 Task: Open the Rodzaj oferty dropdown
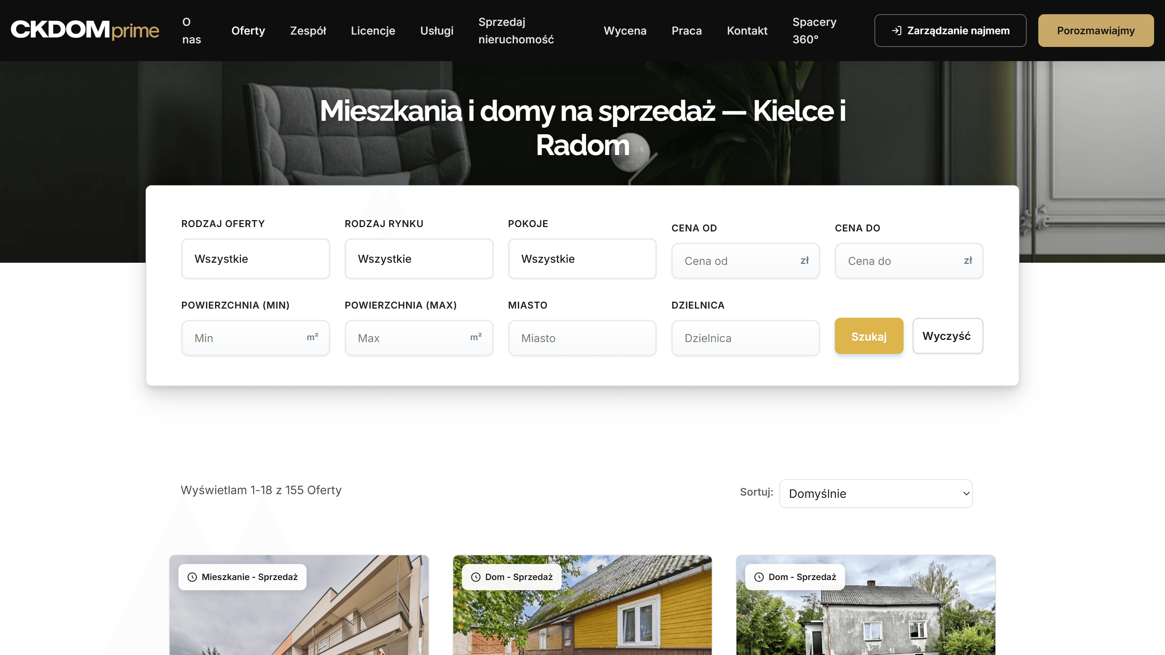pos(256,259)
